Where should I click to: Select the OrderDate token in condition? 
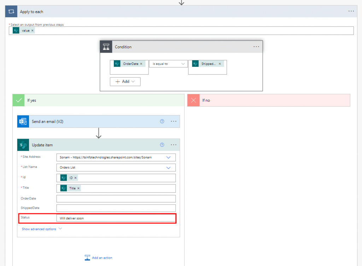point(129,64)
